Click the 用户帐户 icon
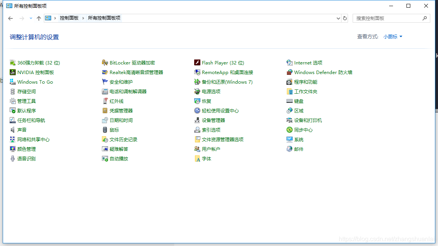Screen dimensions: 438x246 point(197,149)
